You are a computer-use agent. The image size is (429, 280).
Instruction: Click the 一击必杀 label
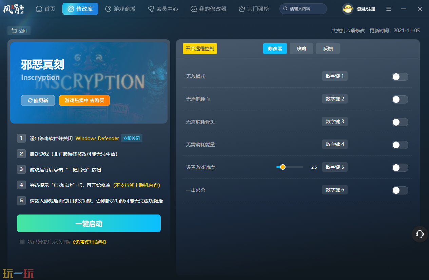196,190
